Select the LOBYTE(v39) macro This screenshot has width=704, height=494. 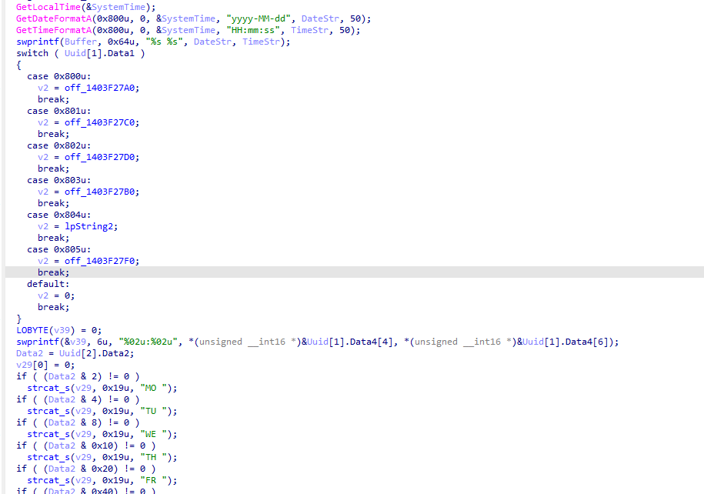point(45,331)
